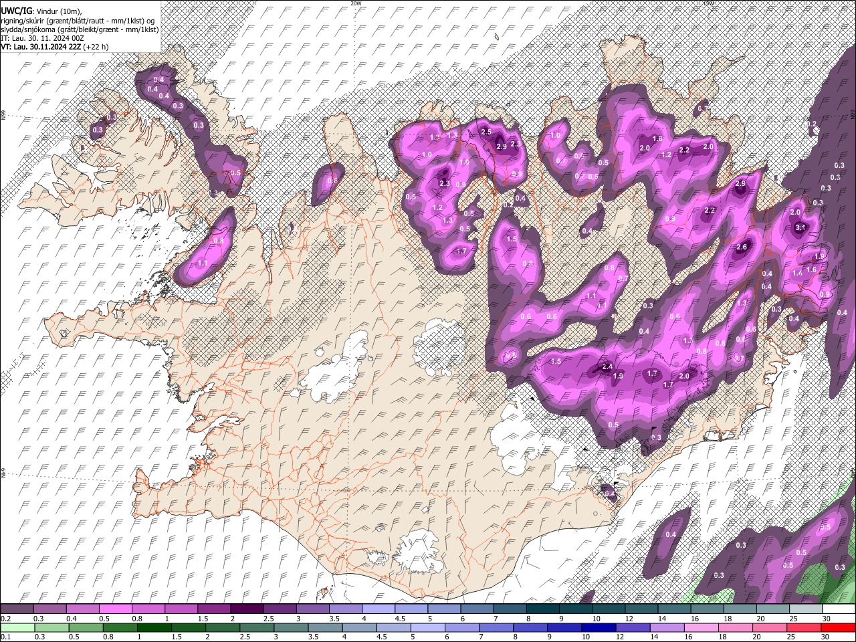Click the orchid 1 swatch in purple legend row
This screenshot has height=642, width=856.
(181, 609)
